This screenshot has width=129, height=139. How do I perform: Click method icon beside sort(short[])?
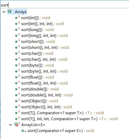16,42
